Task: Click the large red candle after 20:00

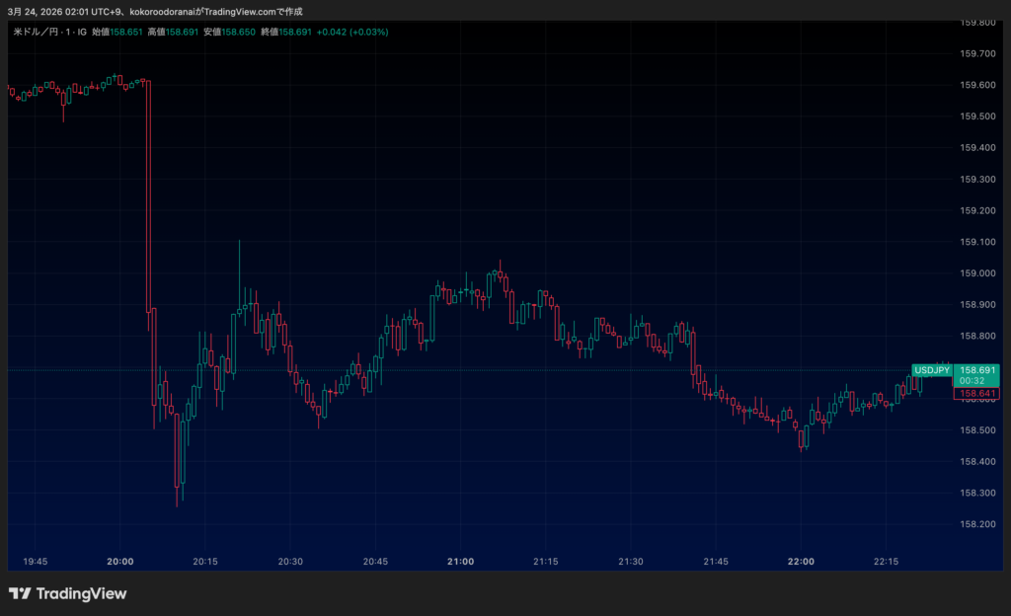Action: point(147,197)
